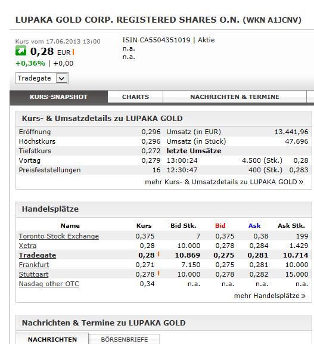Select the Umsatz in EUR value 13.441,96
Image resolution: width=314 pixels, height=344 pixels.
tap(291, 132)
